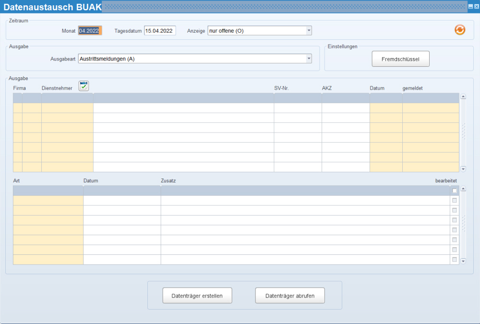The image size is (480, 324).
Task: Click the Monat field containing 04.2022
Action: 90,31
